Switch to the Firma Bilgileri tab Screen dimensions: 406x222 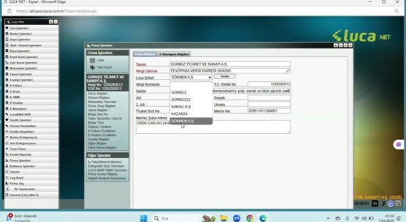[x=145, y=54]
